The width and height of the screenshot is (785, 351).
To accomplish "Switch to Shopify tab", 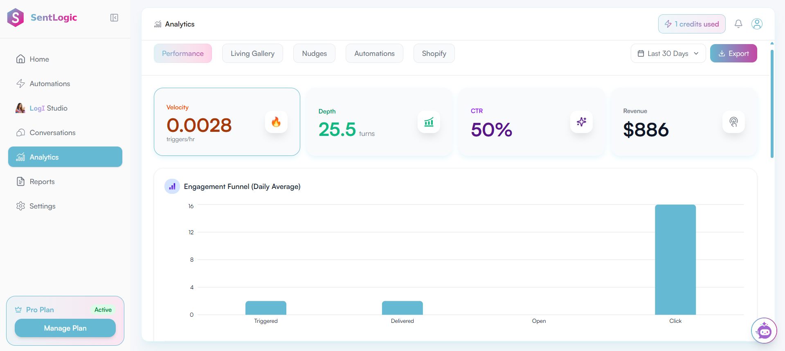I will click(x=434, y=53).
